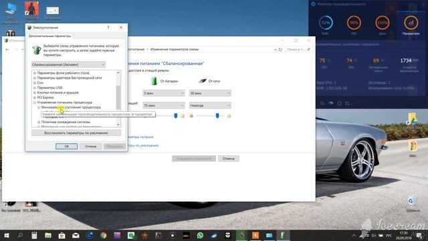Open the on-battery sleep 15 мин dropdown
The image size is (428, 241).
[164, 105]
